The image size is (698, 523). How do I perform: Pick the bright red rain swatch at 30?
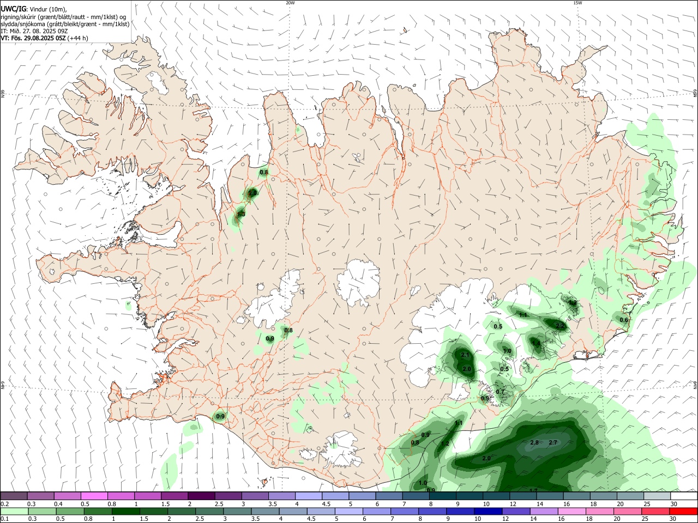tap(684, 512)
